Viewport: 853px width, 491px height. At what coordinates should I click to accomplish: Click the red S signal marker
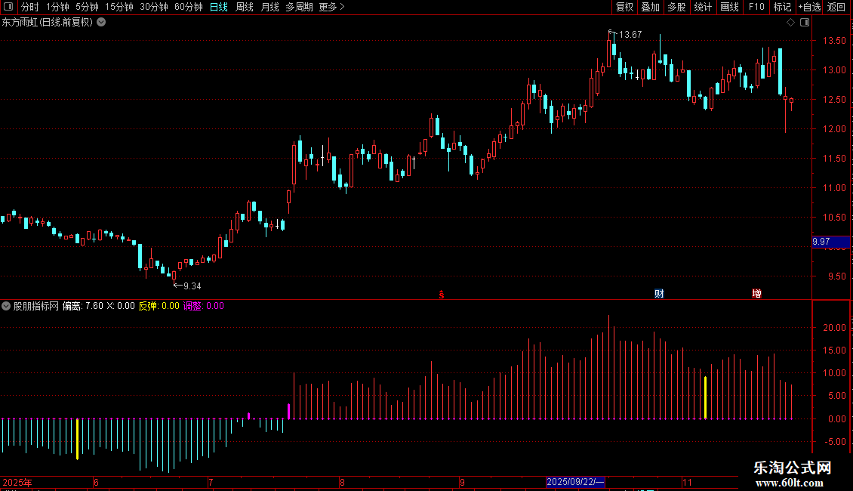pos(442,295)
